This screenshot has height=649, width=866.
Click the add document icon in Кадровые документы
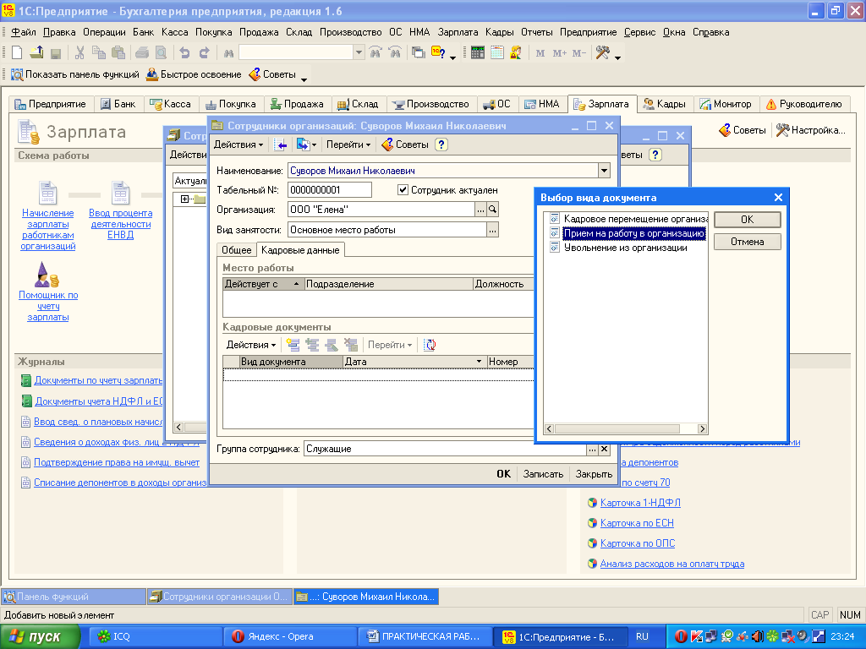tap(293, 345)
